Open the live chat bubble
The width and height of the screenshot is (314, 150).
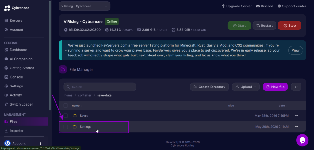[x=302, y=140]
